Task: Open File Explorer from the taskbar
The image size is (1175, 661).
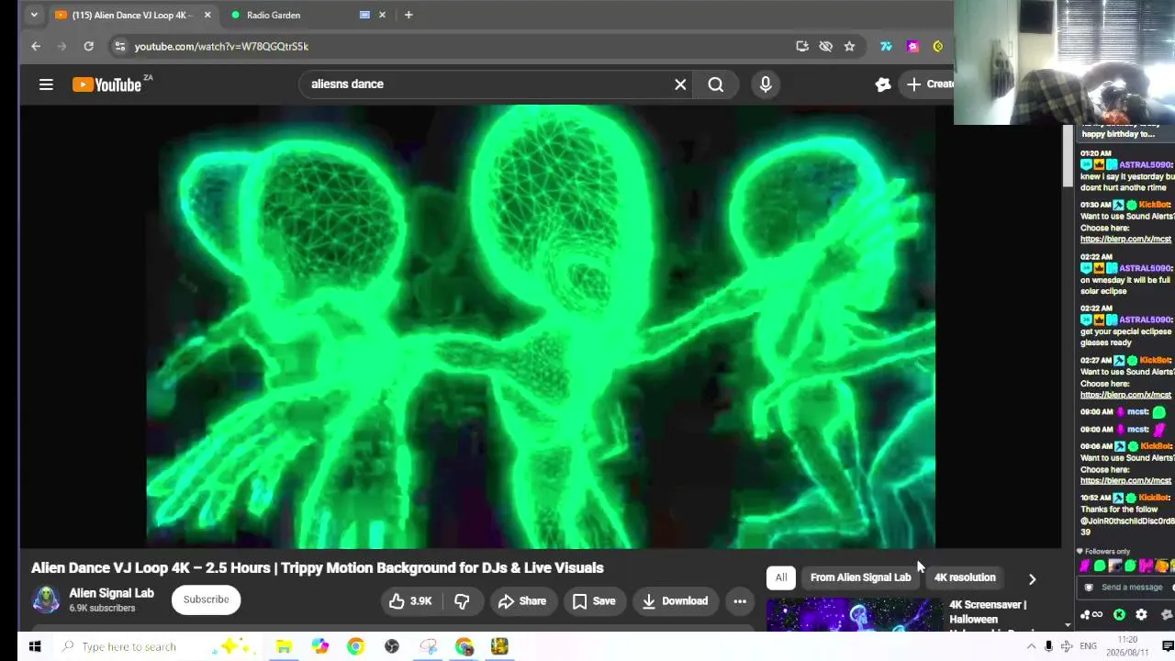Action: tap(284, 646)
